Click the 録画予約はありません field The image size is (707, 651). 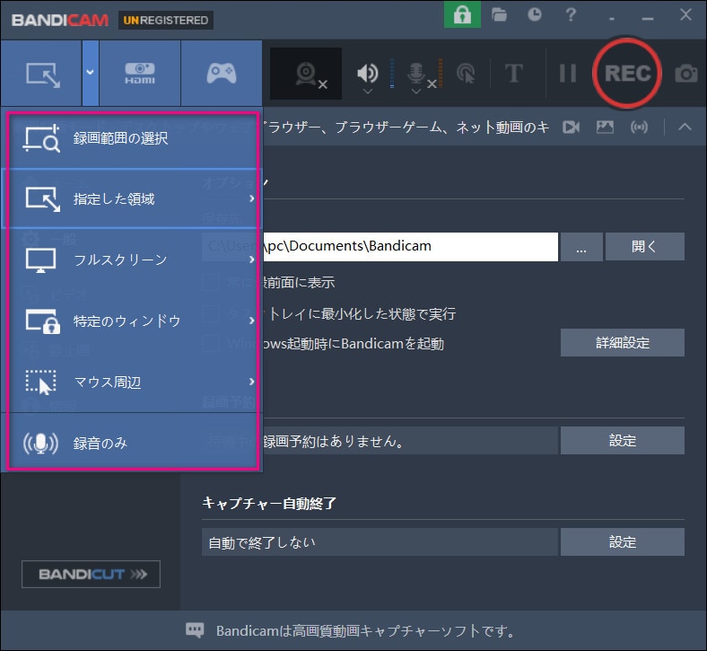(x=380, y=440)
